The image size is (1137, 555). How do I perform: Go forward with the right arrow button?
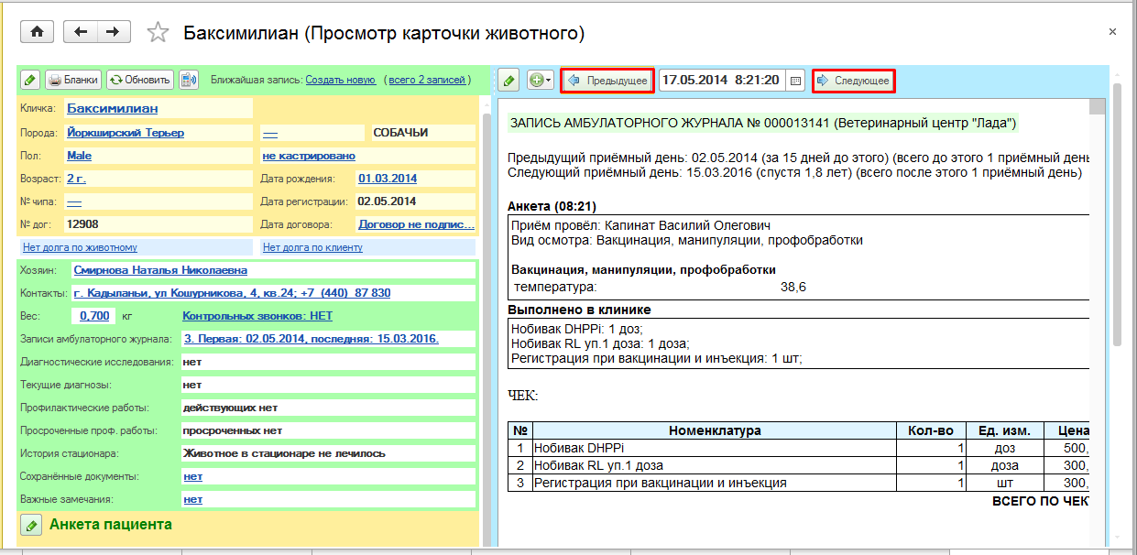click(113, 32)
